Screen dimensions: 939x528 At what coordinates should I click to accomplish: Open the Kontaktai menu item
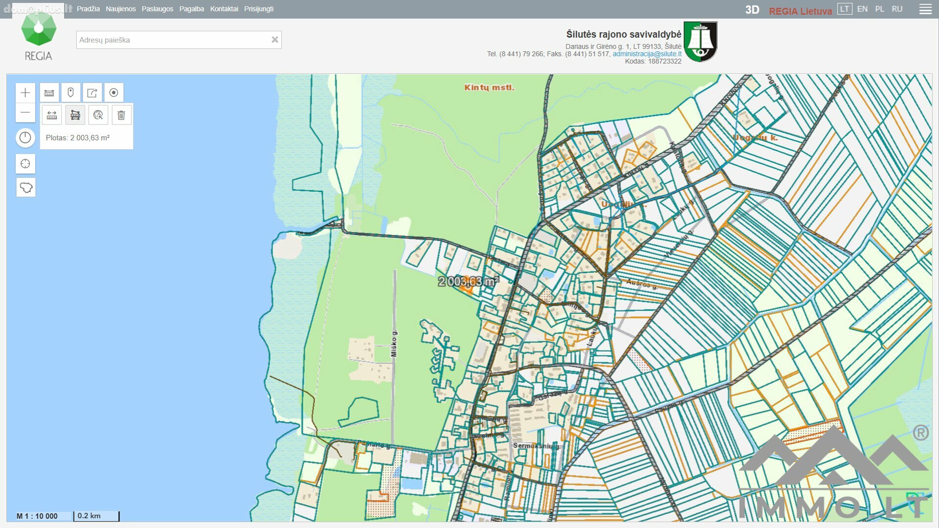tap(224, 9)
